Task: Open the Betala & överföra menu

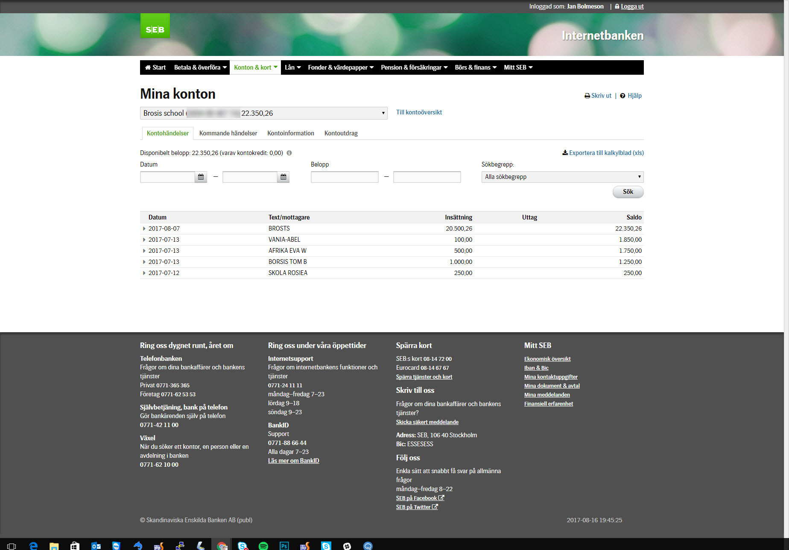Action: [x=200, y=67]
